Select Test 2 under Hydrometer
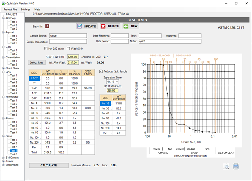Screen dimensions: 252x181 [14, 104]
